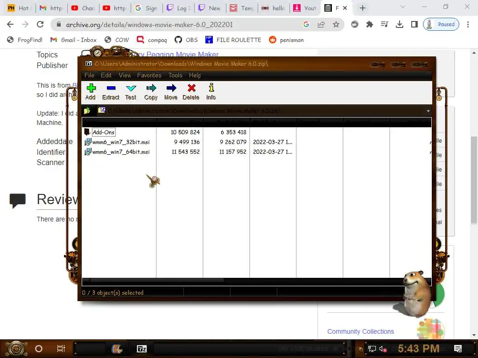Viewport: 478px width, 358px height.
Task: Open a new Chrome tab with plus button
Action: coord(362,8)
